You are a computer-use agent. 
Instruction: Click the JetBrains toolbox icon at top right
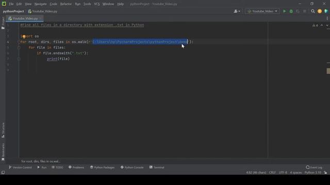(326, 11)
